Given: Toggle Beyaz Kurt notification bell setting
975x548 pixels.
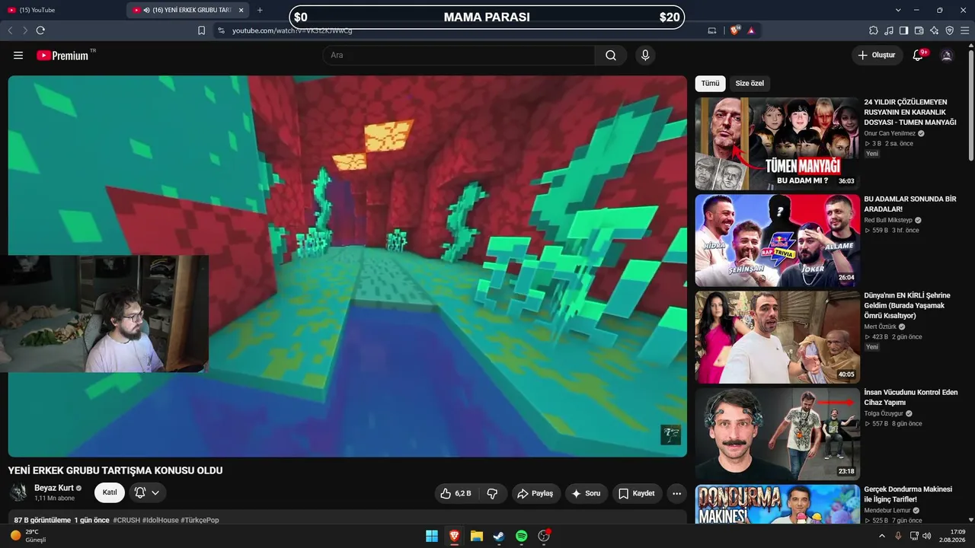Looking at the screenshot, I should point(147,492).
